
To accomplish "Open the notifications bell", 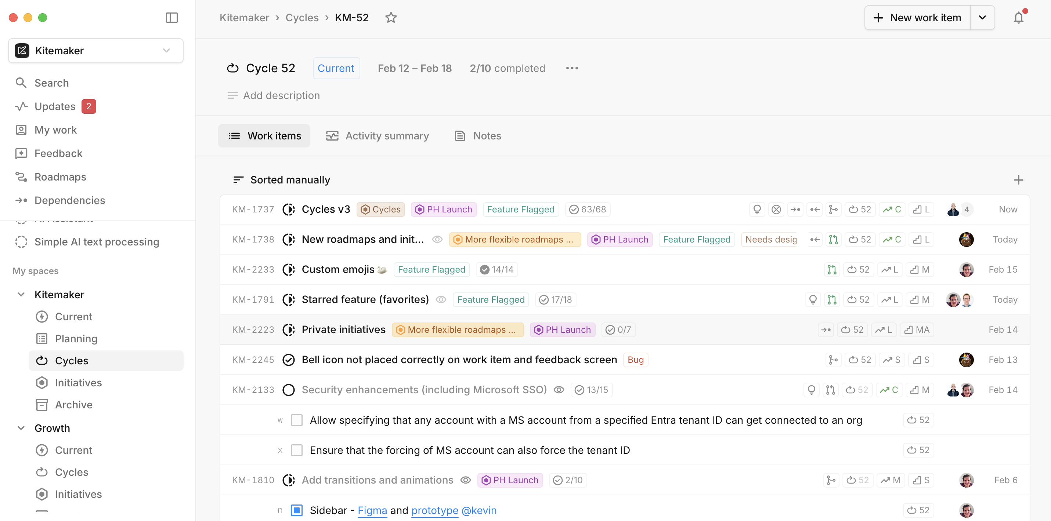I will (1018, 18).
